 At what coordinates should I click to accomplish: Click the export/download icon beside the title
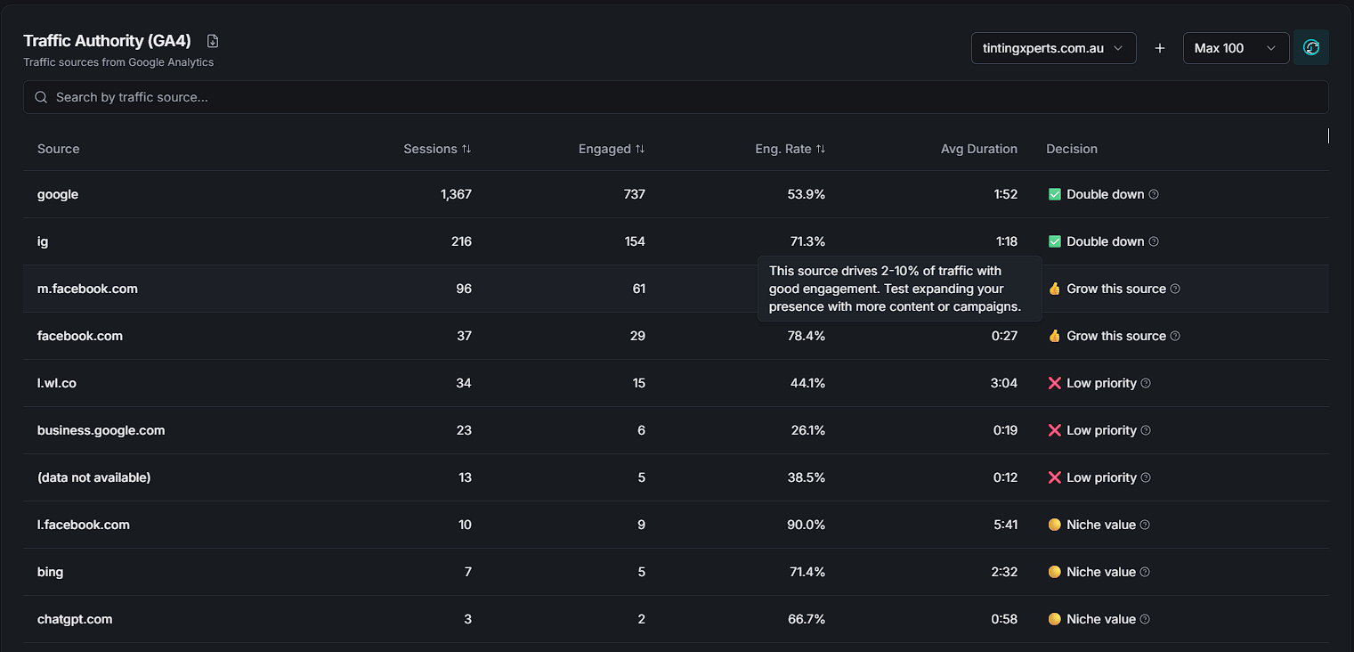[x=212, y=40]
